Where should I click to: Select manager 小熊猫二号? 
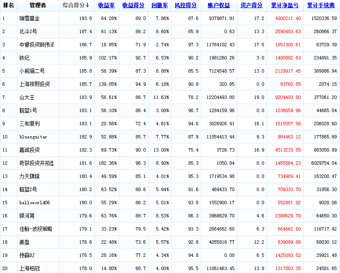(32, 71)
